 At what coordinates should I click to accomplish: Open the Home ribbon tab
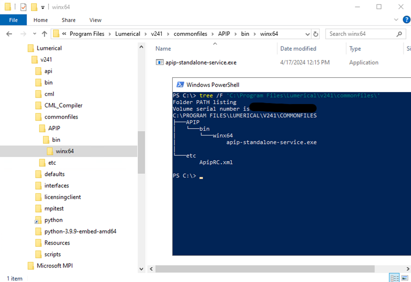[x=40, y=20]
